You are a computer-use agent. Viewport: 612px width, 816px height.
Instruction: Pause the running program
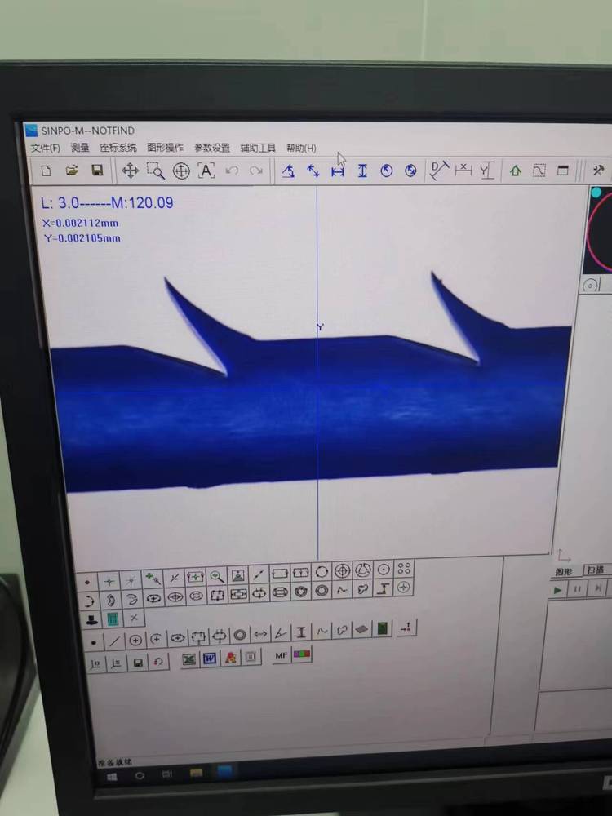(578, 589)
